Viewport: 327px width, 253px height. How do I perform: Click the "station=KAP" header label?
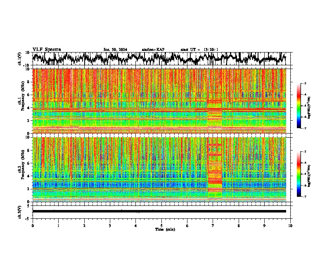coord(153,50)
